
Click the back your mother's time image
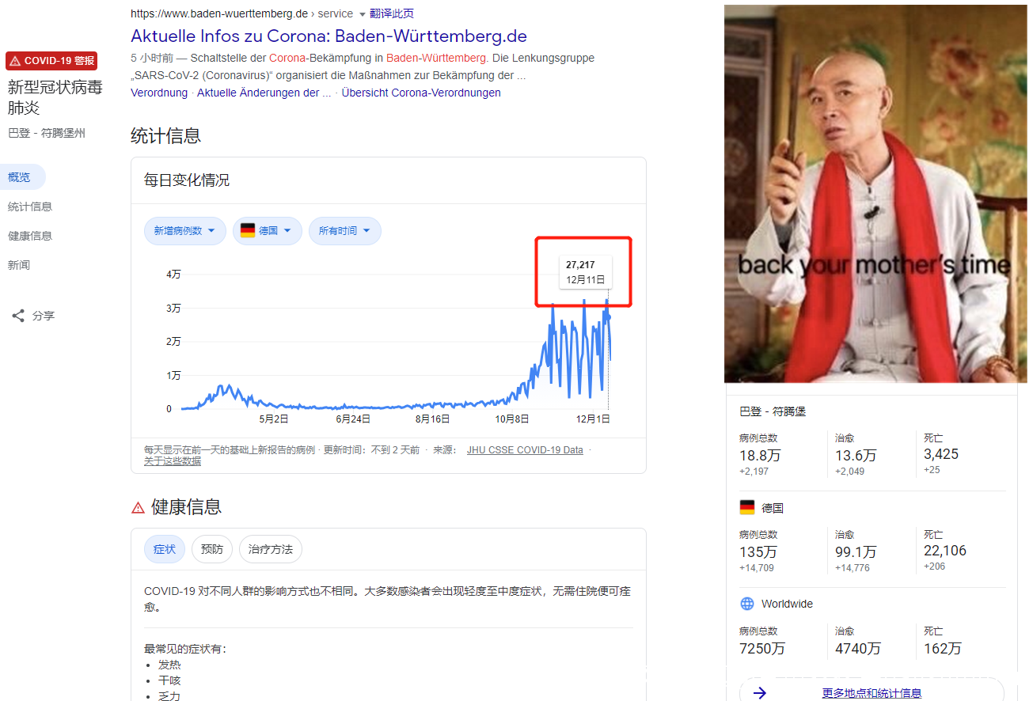[875, 194]
